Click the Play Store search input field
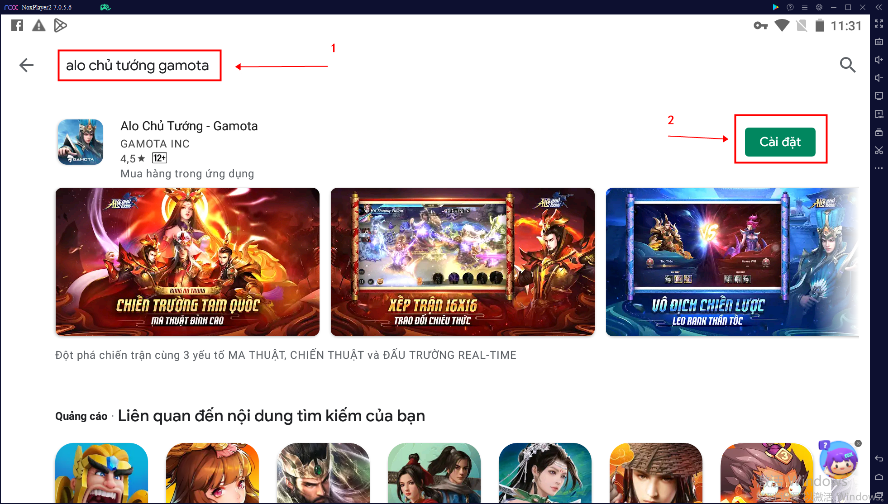This screenshot has width=888, height=504. click(138, 65)
